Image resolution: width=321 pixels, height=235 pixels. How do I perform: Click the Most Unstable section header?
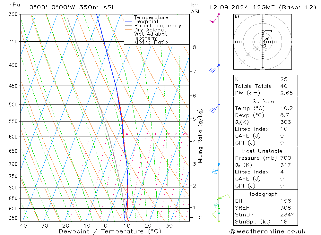pyautogui.click(x=262, y=151)
